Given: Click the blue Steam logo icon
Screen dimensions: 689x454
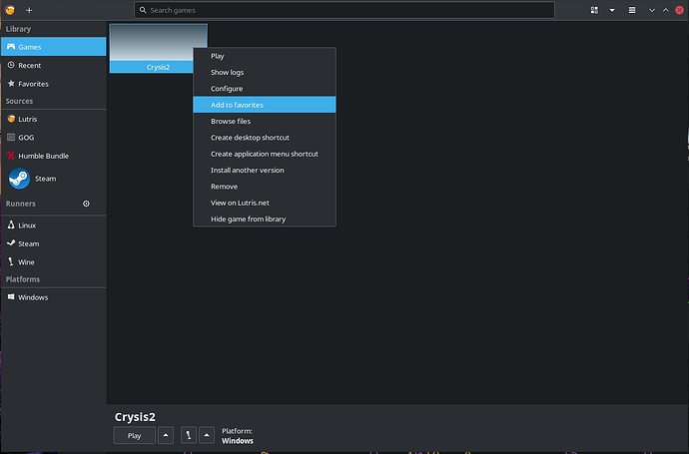Looking at the screenshot, I should coord(19,179).
